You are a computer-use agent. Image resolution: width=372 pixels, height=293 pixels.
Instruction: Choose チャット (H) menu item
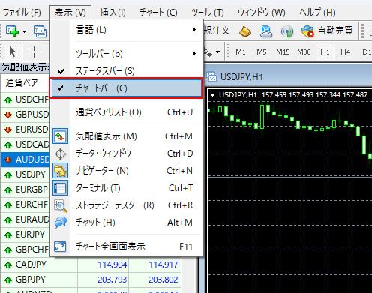(126, 223)
